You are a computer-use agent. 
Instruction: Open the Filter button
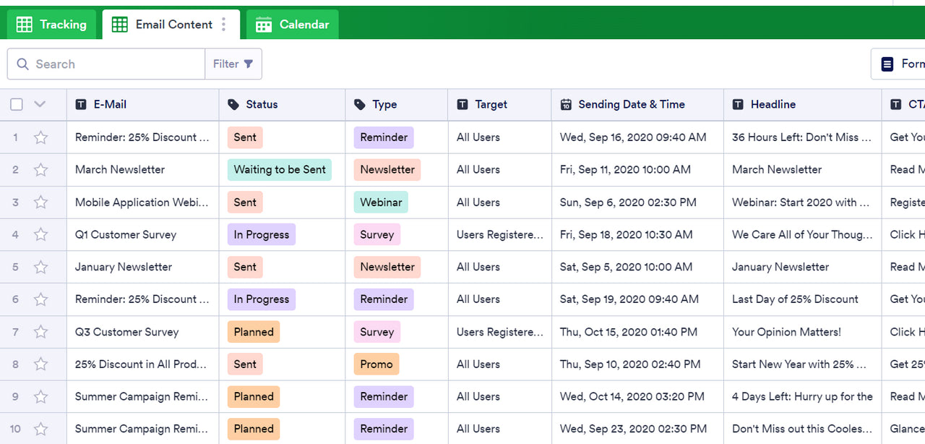(233, 64)
